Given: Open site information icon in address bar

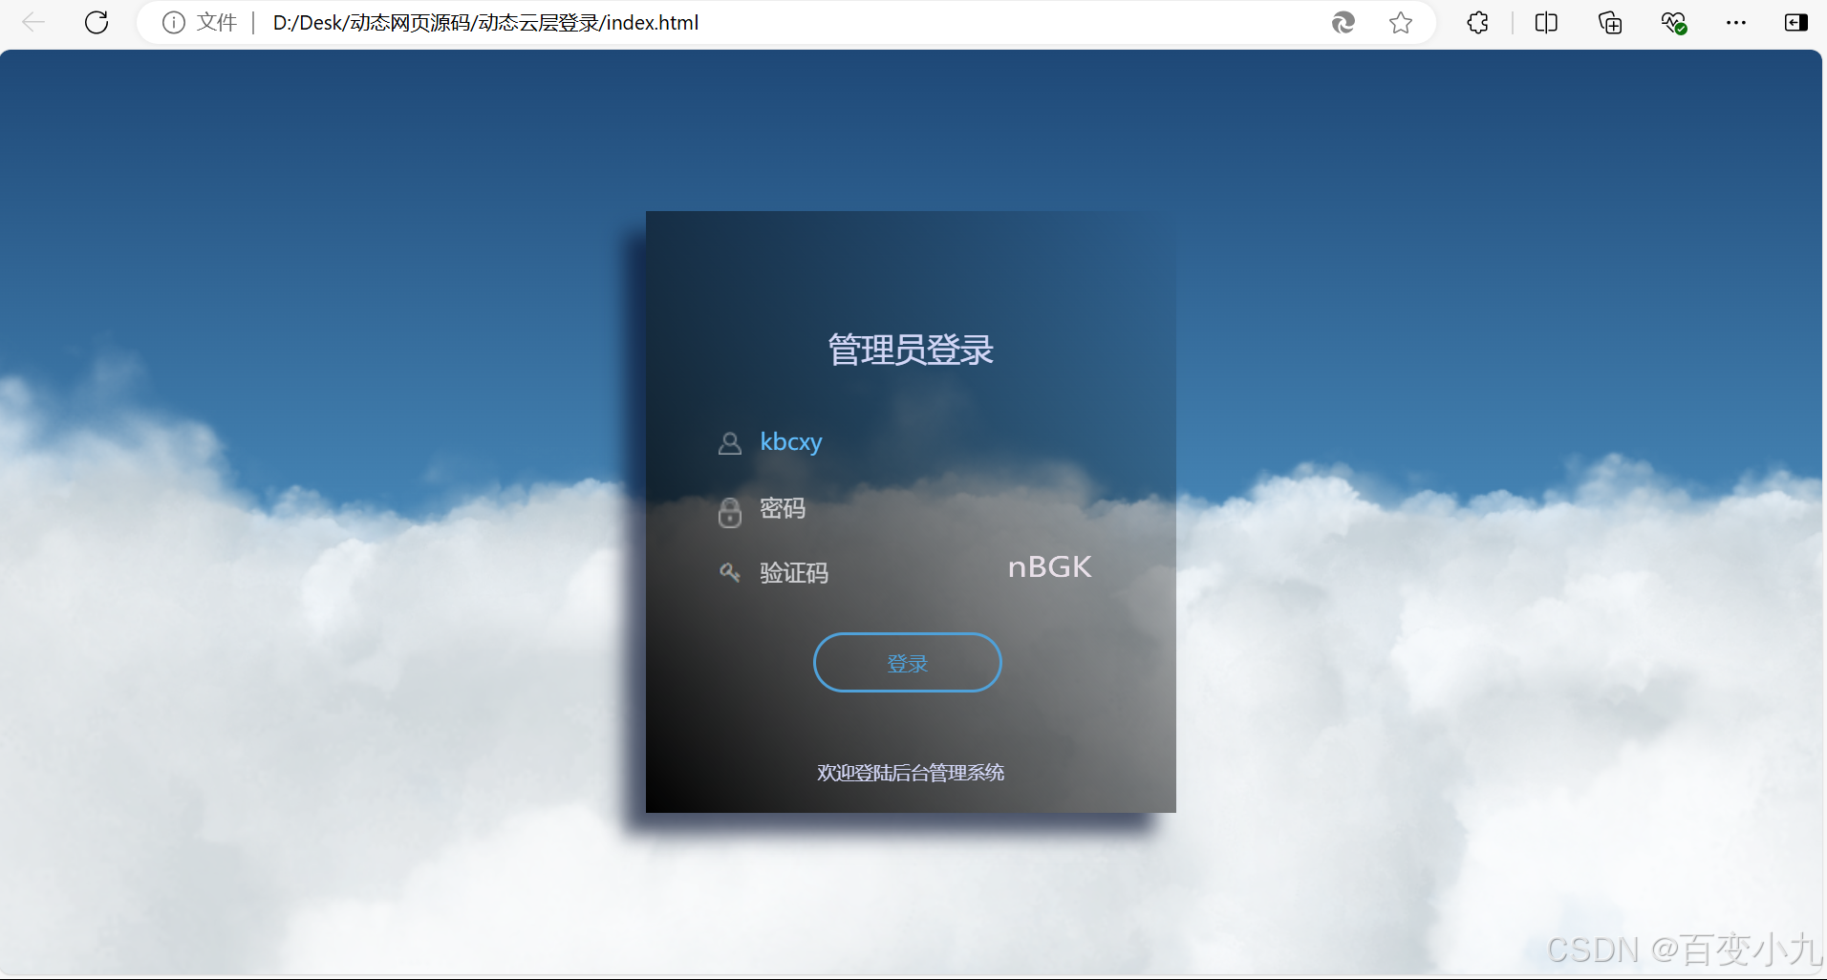Looking at the screenshot, I should (x=173, y=22).
